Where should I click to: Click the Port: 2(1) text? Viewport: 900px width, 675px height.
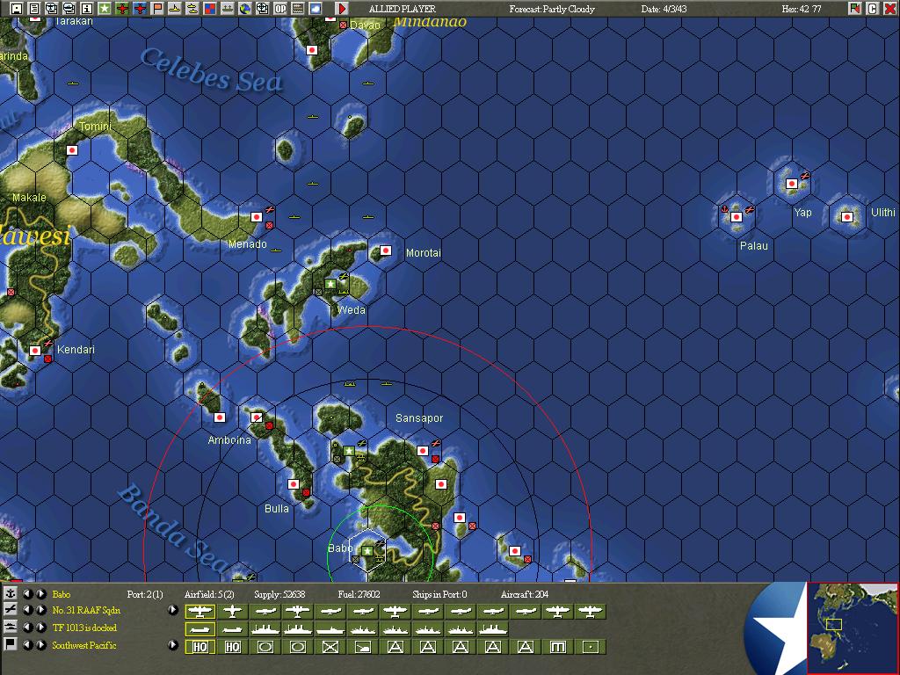[x=145, y=594]
